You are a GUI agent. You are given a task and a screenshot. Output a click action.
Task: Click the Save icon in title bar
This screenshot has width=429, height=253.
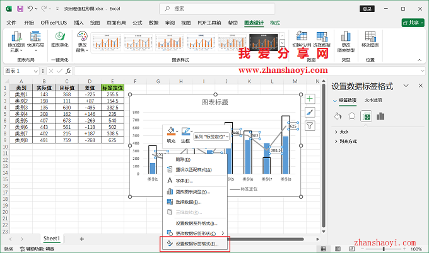tap(20, 9)
